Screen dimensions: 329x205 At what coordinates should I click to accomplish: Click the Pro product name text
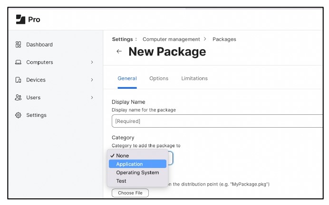[x=34, y=19]
